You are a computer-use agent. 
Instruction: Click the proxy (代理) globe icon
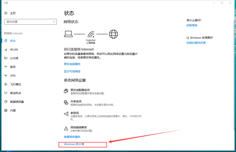pos(6,111)
